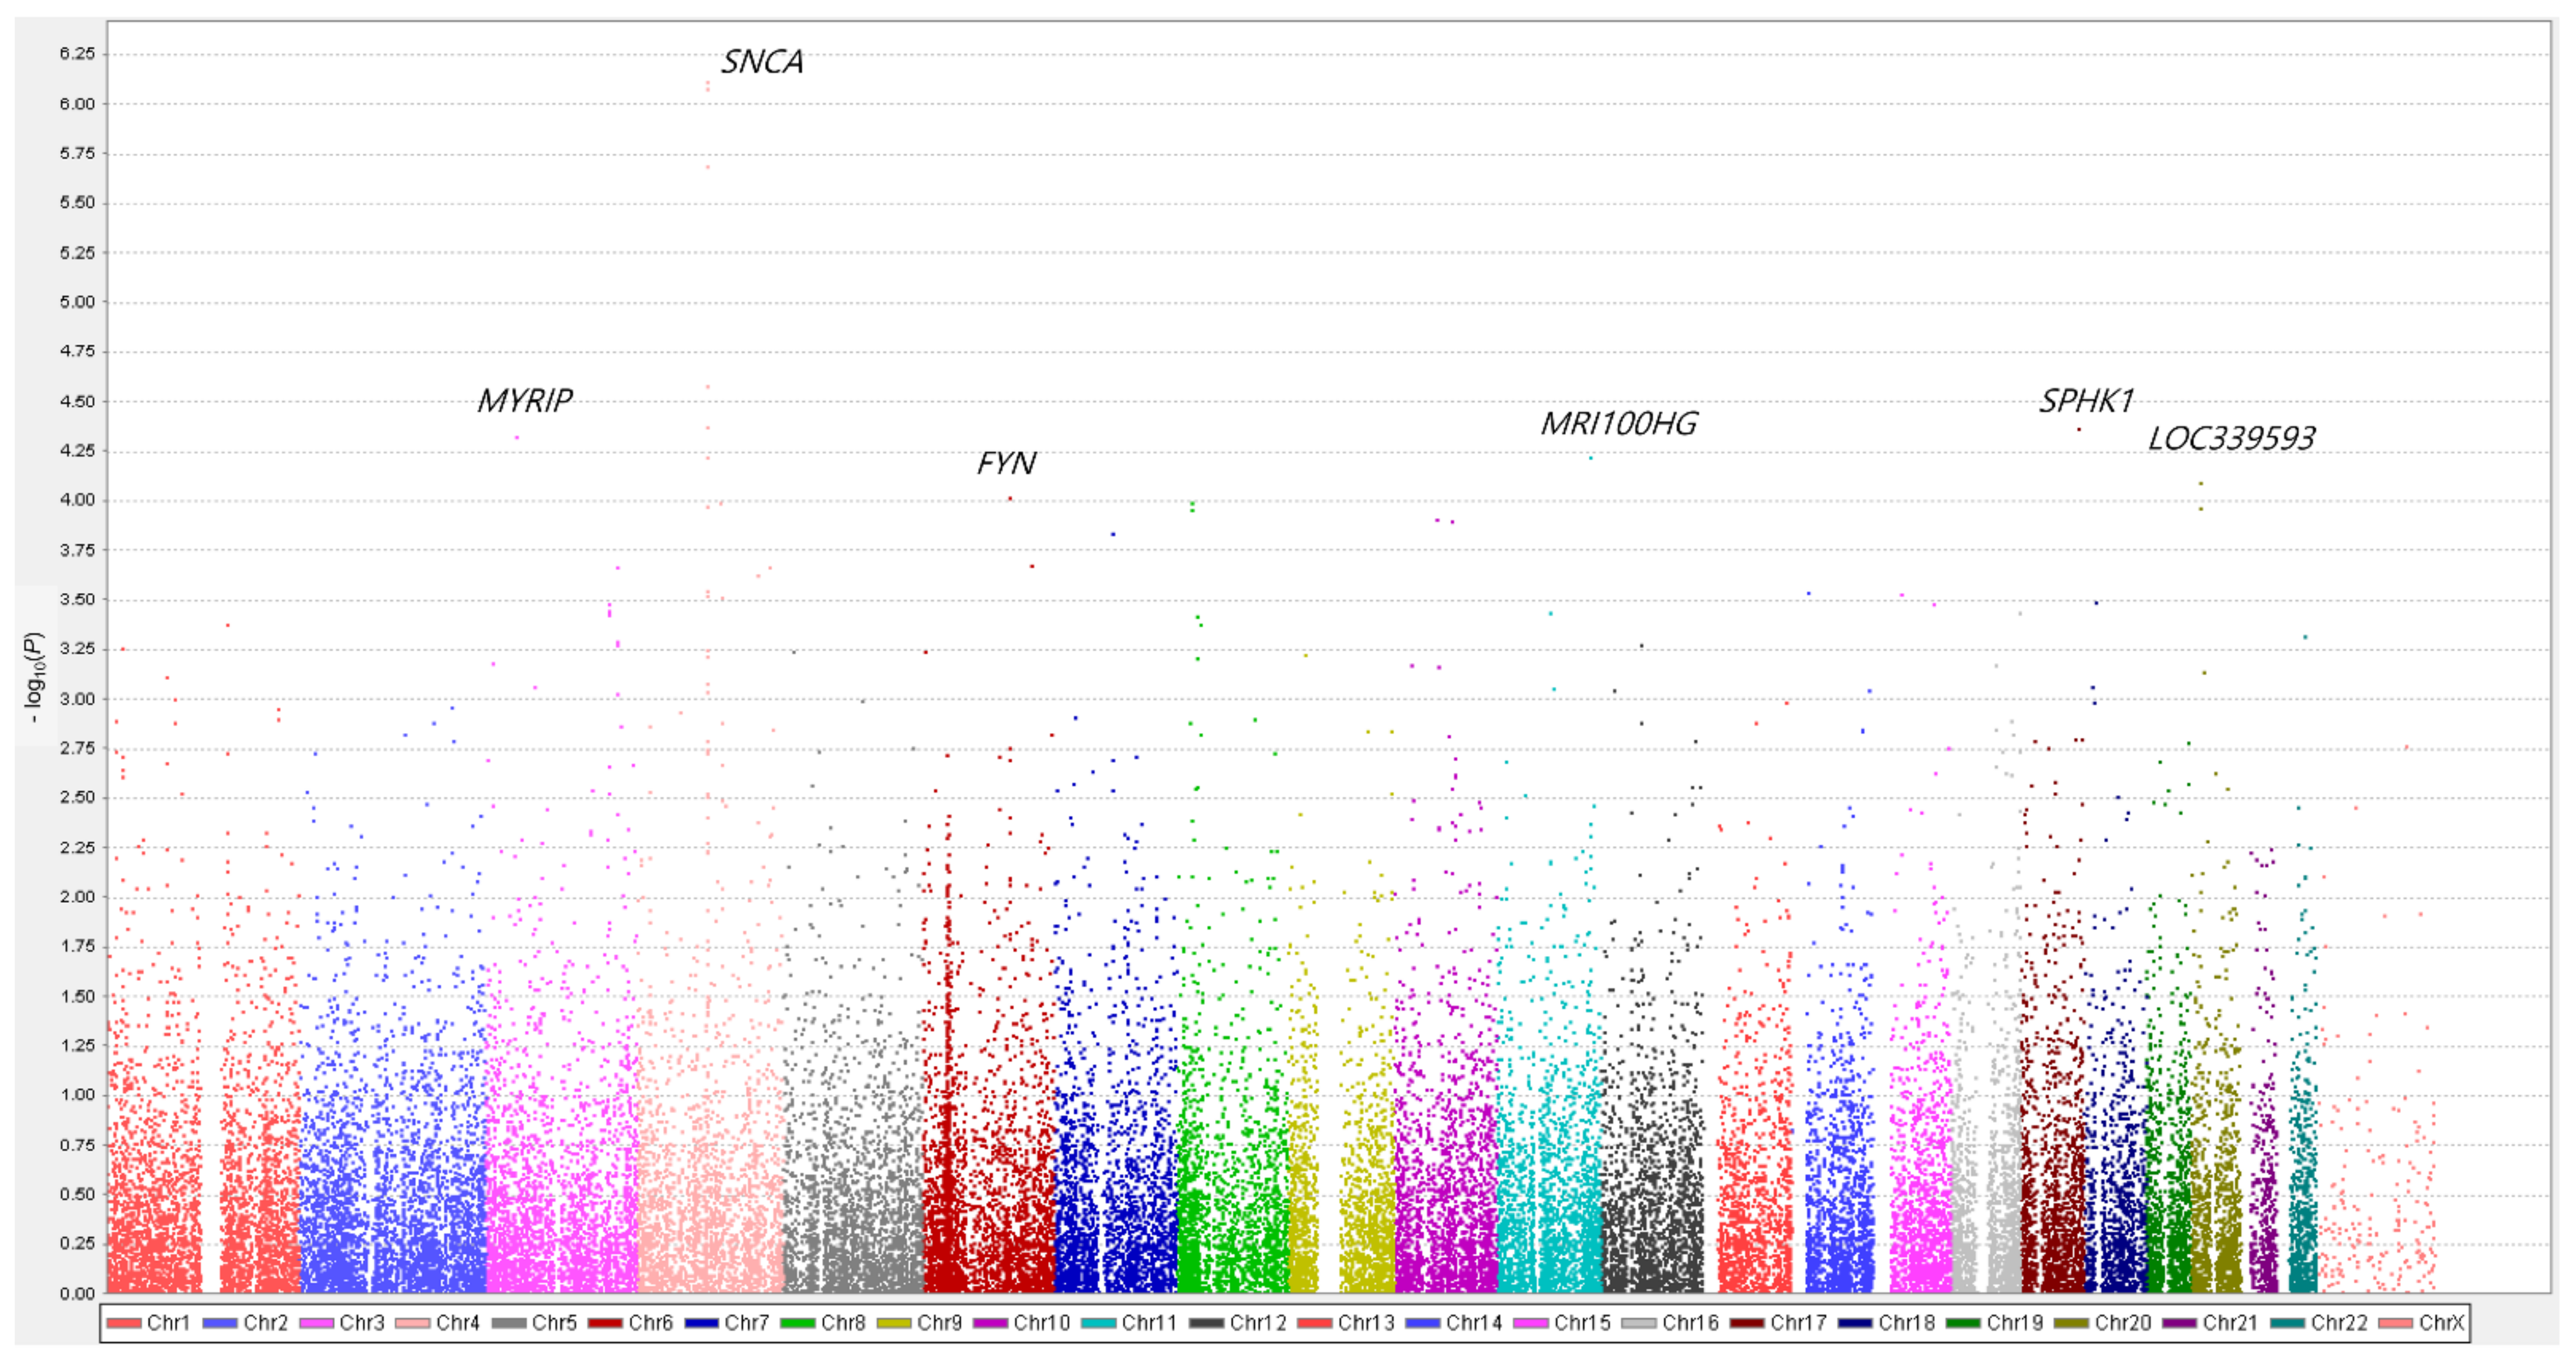Viewport: 2576px width, 1368px height.
Task: Click the SNCA gene label
Action: coord(762,62)
